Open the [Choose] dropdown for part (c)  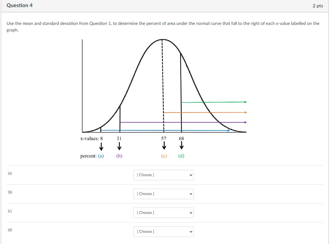[x=163, y=213]
